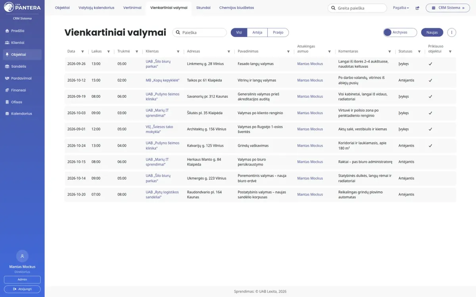Open the Kalendorius calendar icon
Viewport: 476px width, 297px height.
point(7,114)
